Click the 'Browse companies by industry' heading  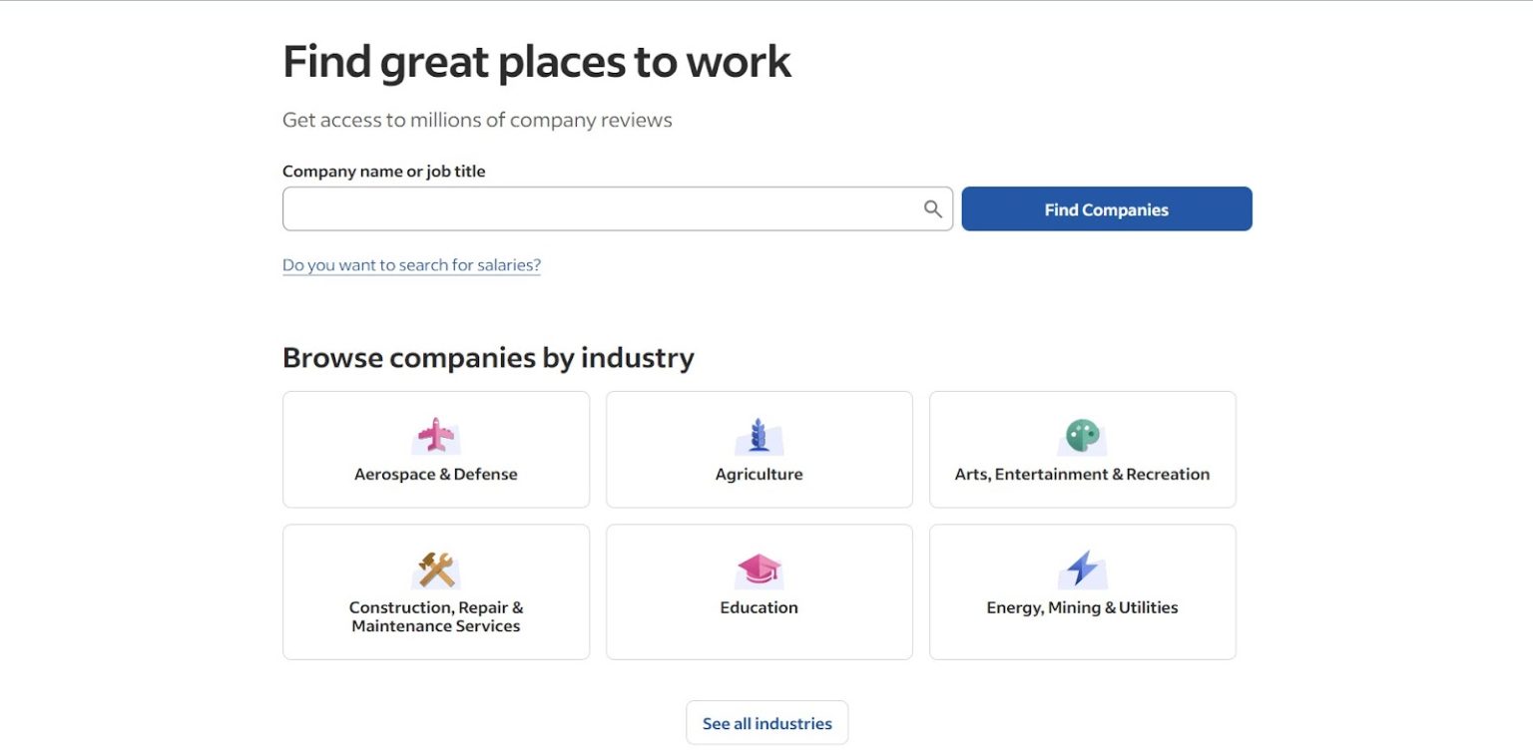(x=488, y=358)
